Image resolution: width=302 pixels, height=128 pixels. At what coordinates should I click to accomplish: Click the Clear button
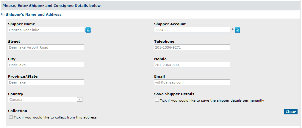point(290,112)
